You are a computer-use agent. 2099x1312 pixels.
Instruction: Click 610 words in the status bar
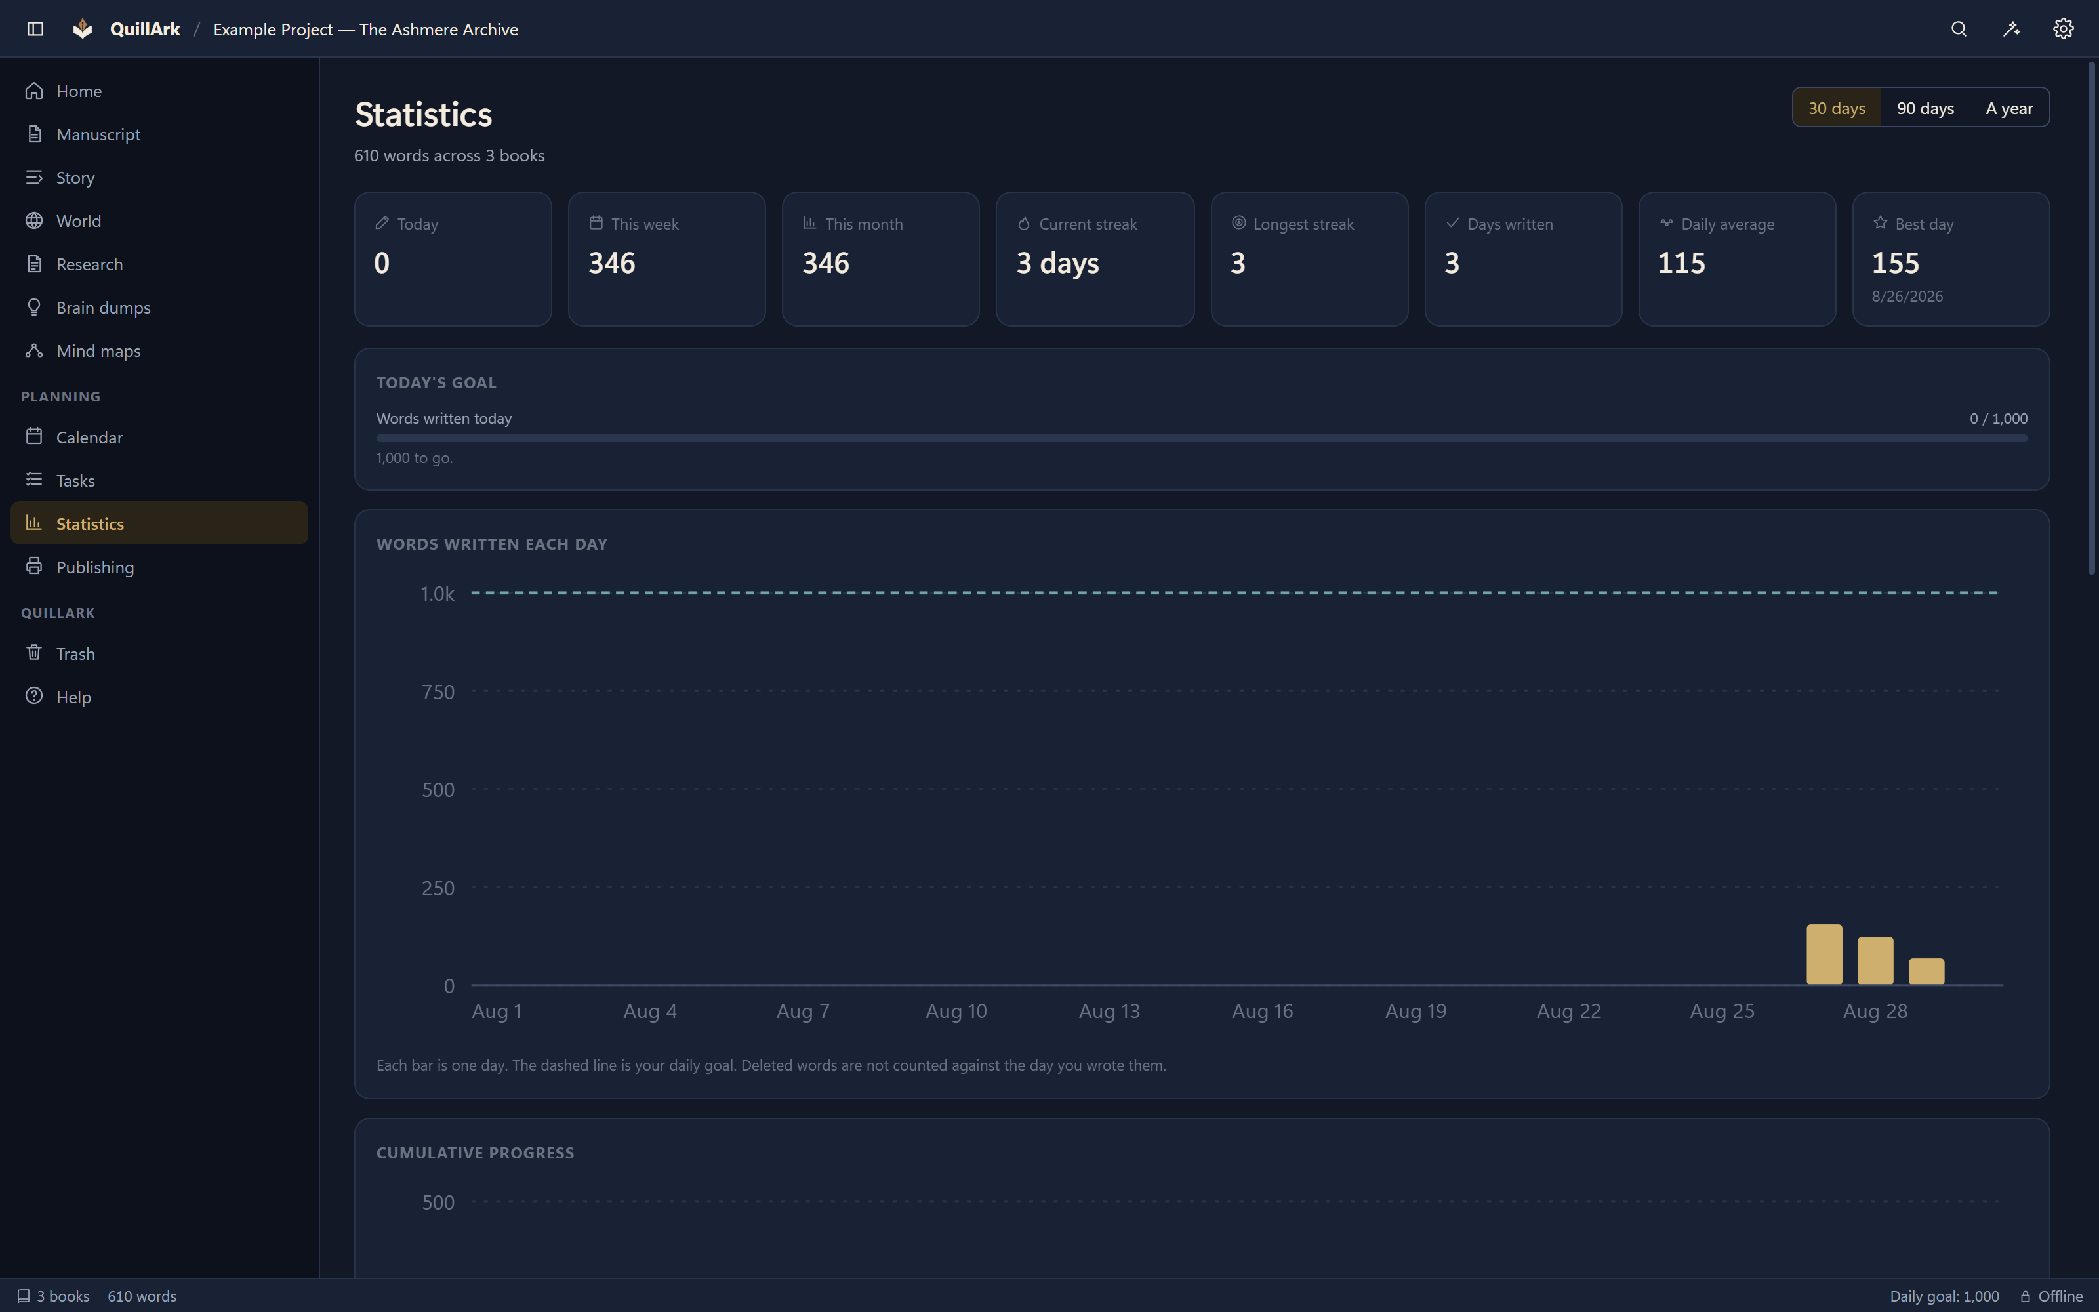tap(142, 1296)
